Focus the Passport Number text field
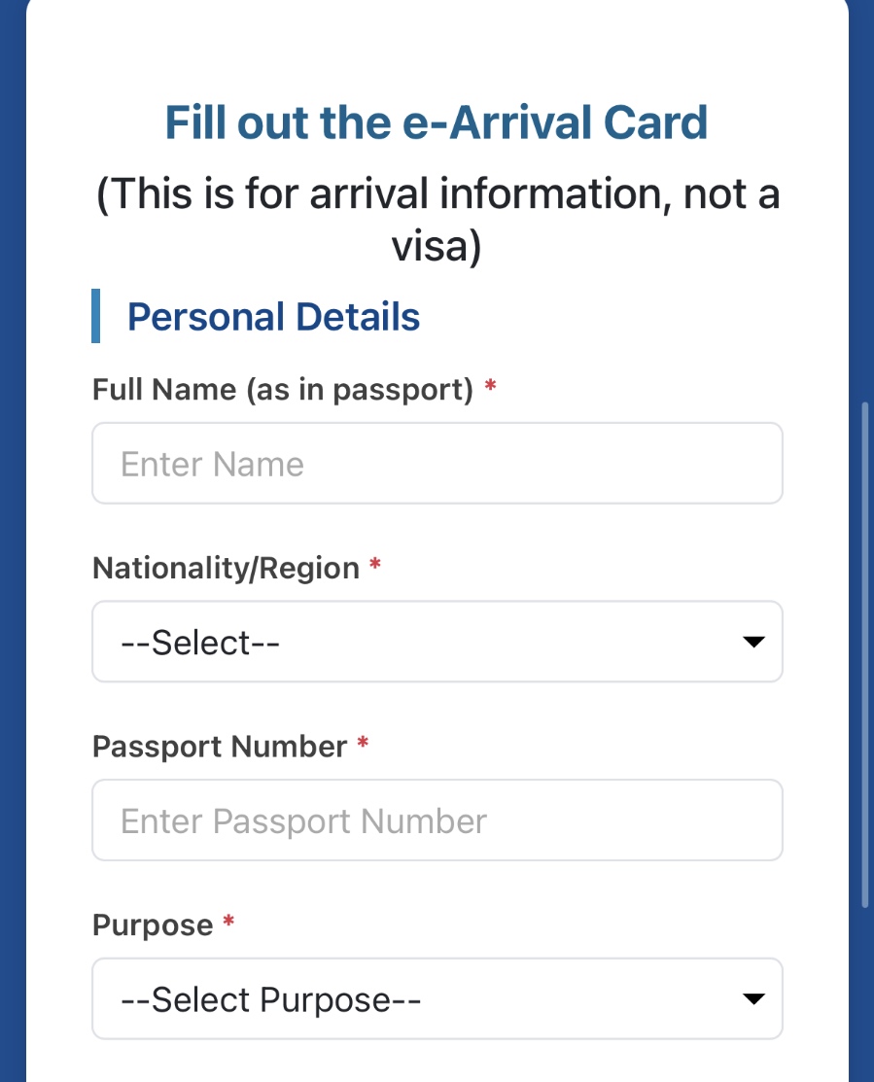Viewport: 874px width, 1082px height. (437, 820)
